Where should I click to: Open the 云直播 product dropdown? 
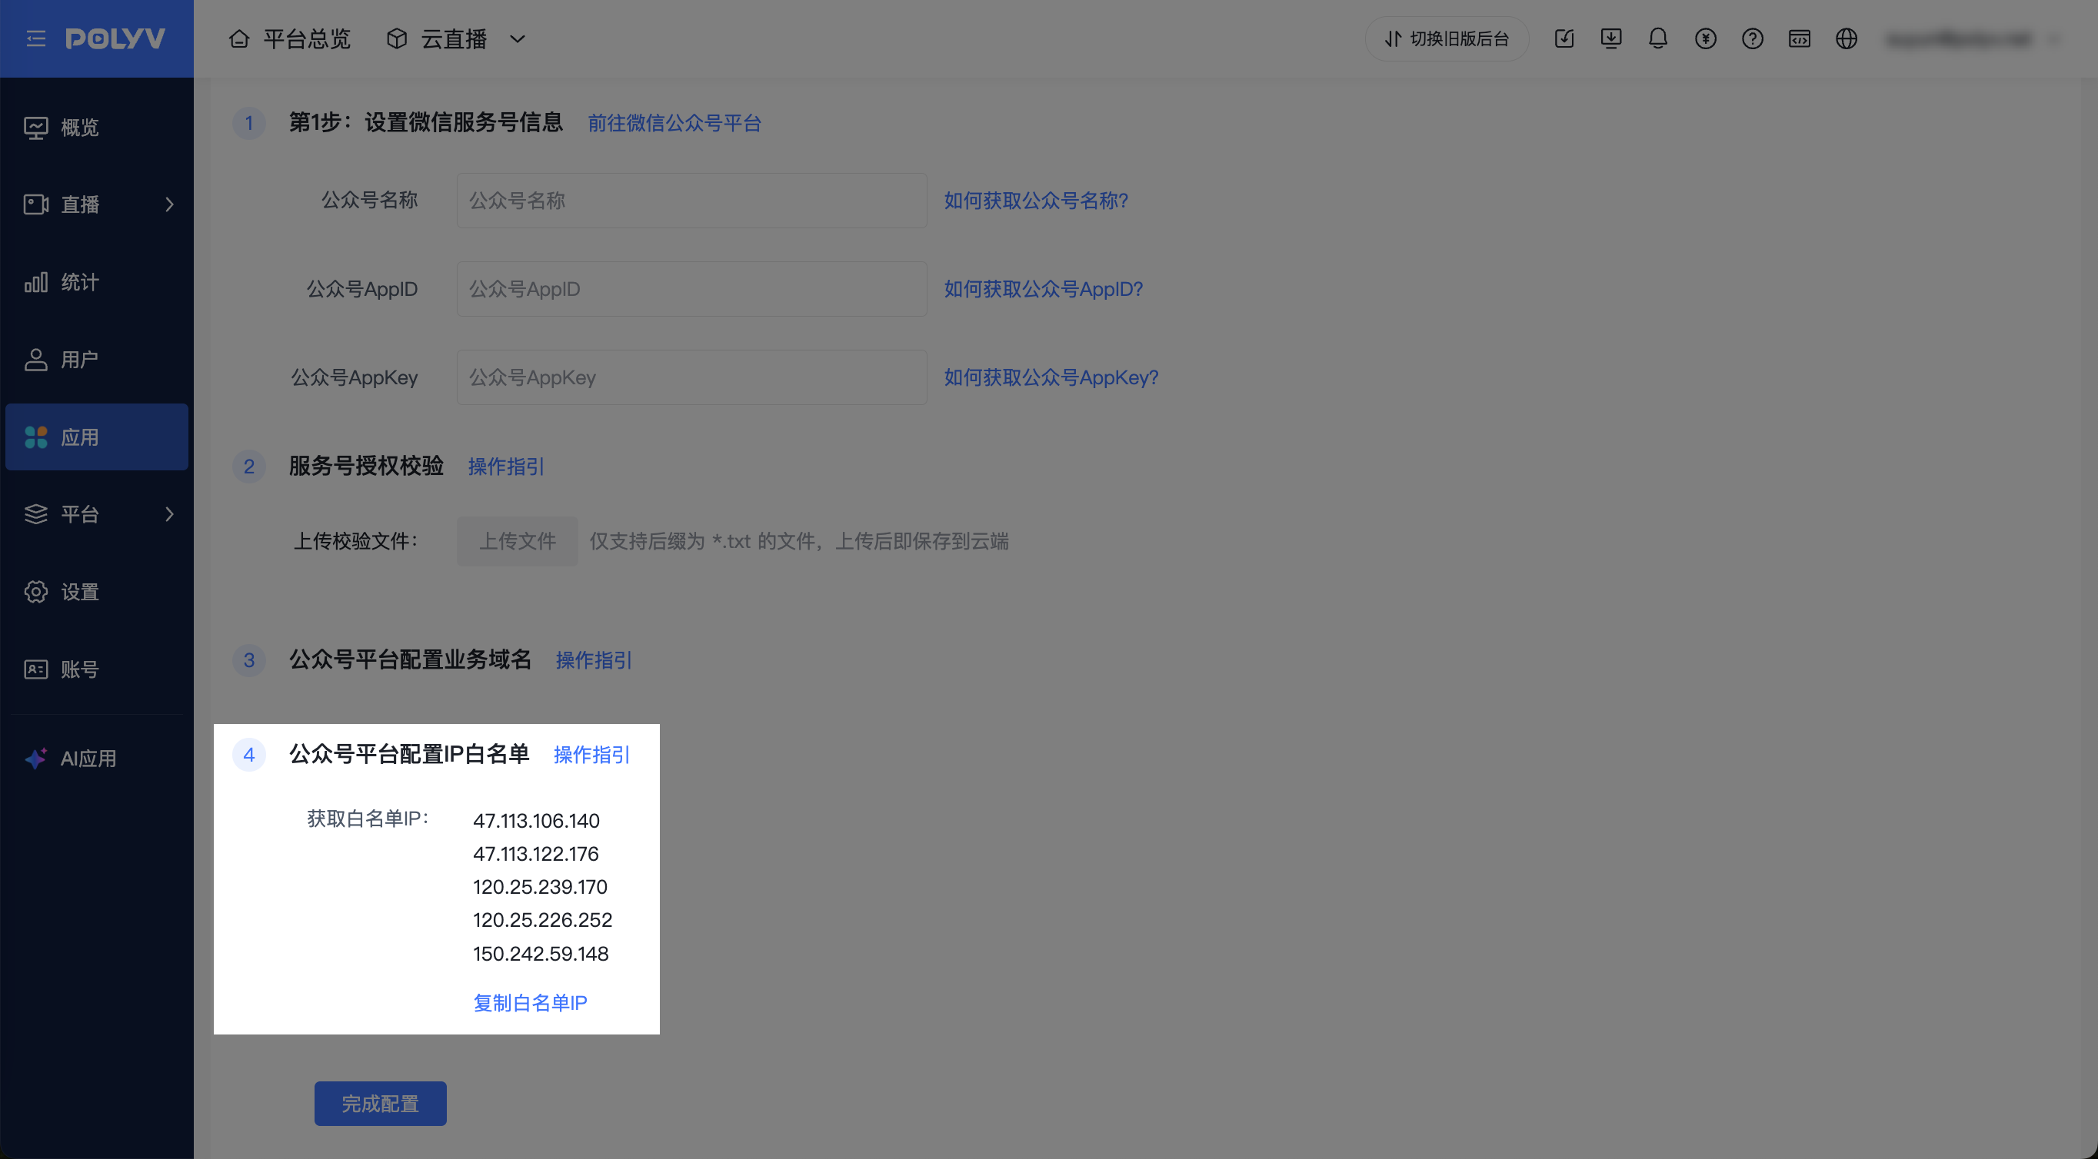(x=456, y=38)
